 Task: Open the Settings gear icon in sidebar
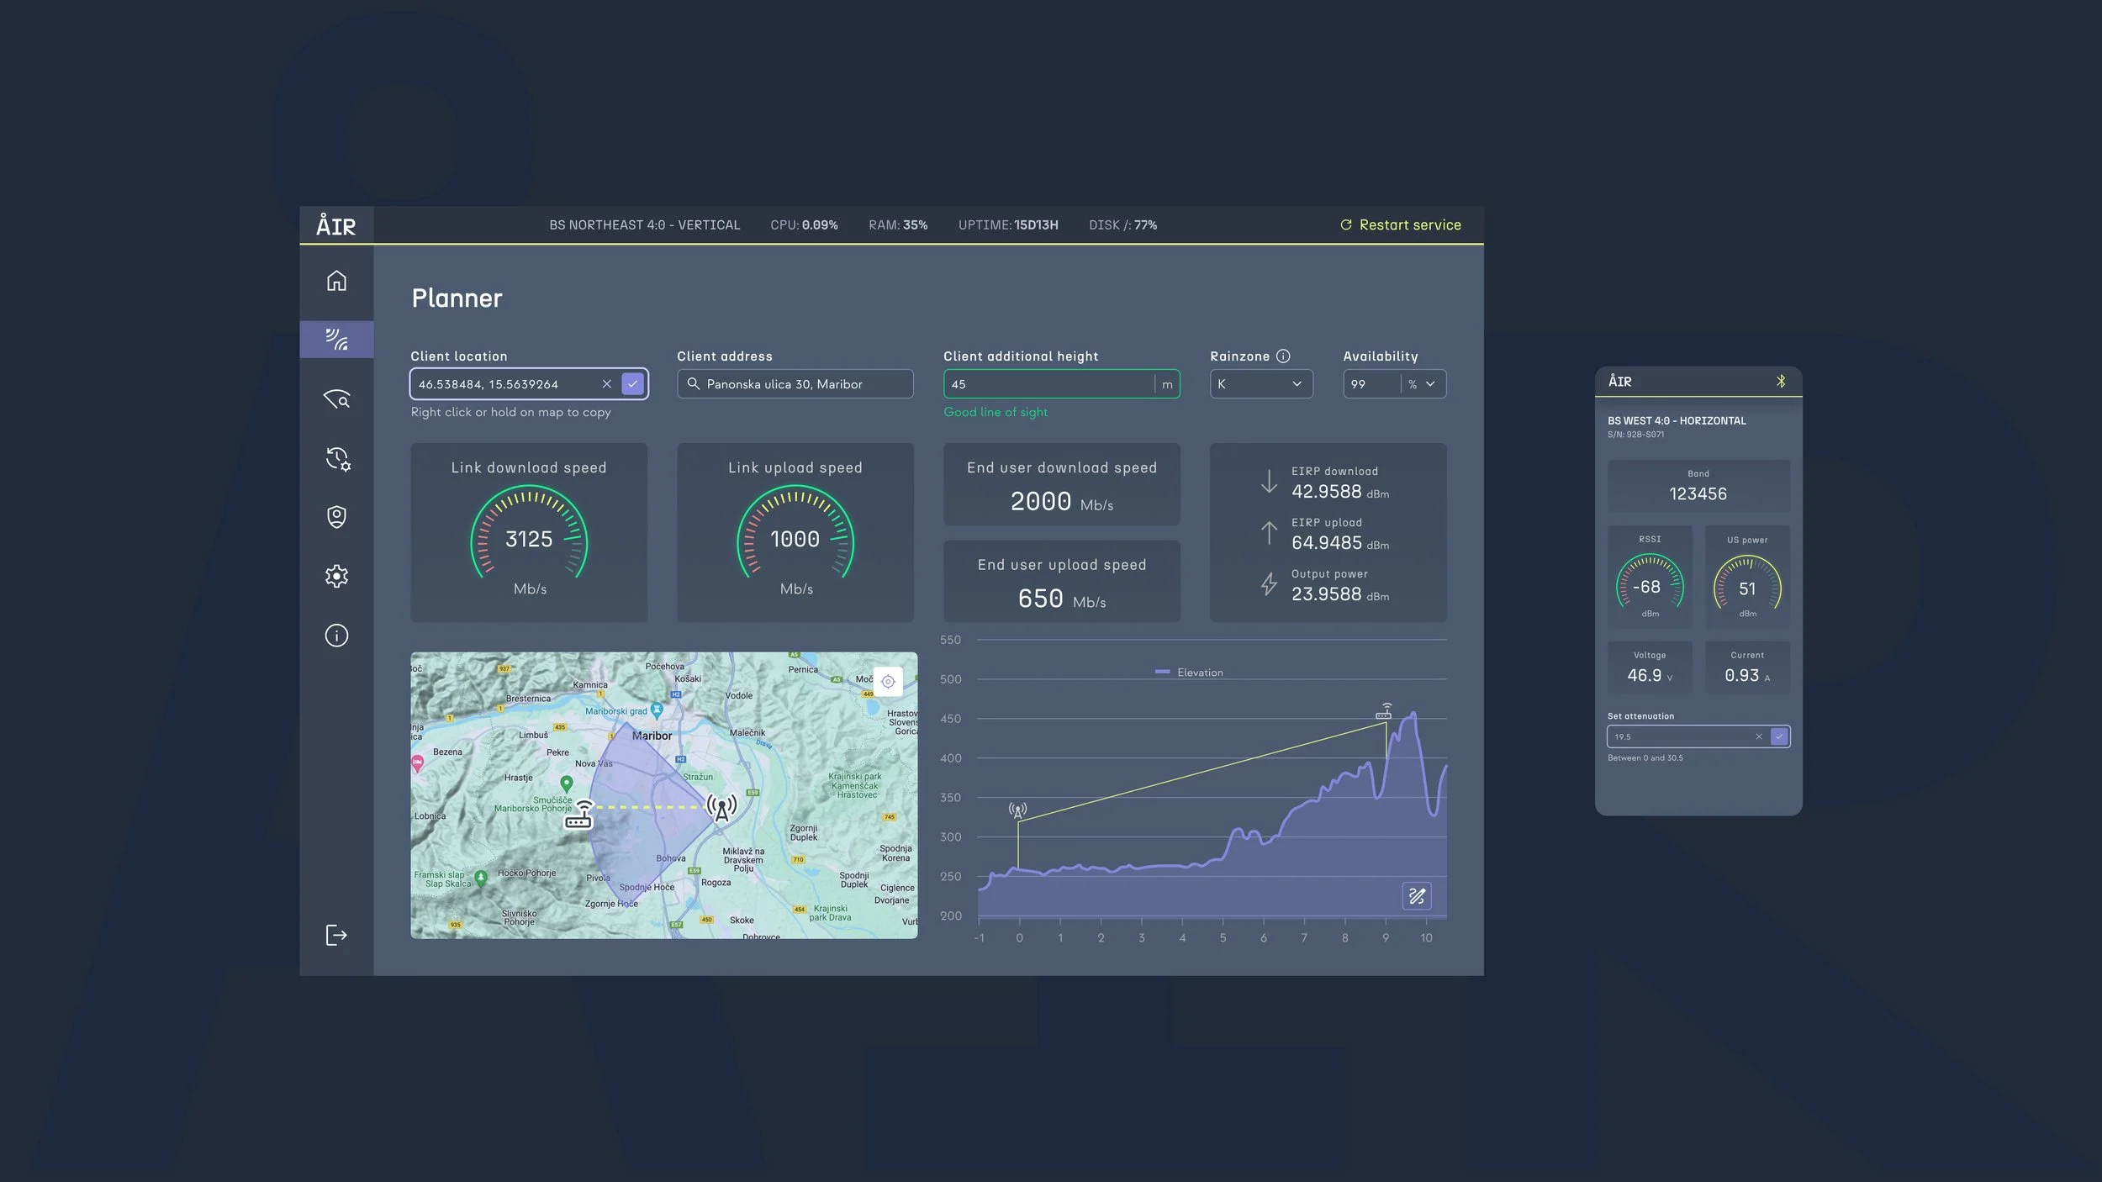pyautogui.click(x=336, y=576)
